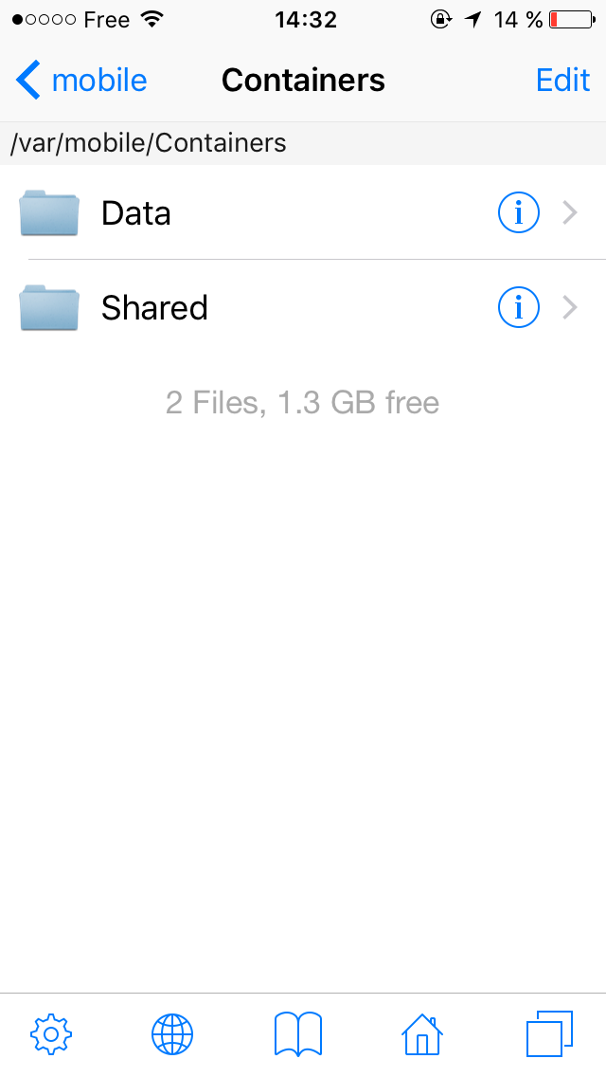The height and width of the screenshot is (1077, 606).
Task: Tap the Containers title in navigation bar
Action: (303, 80)
